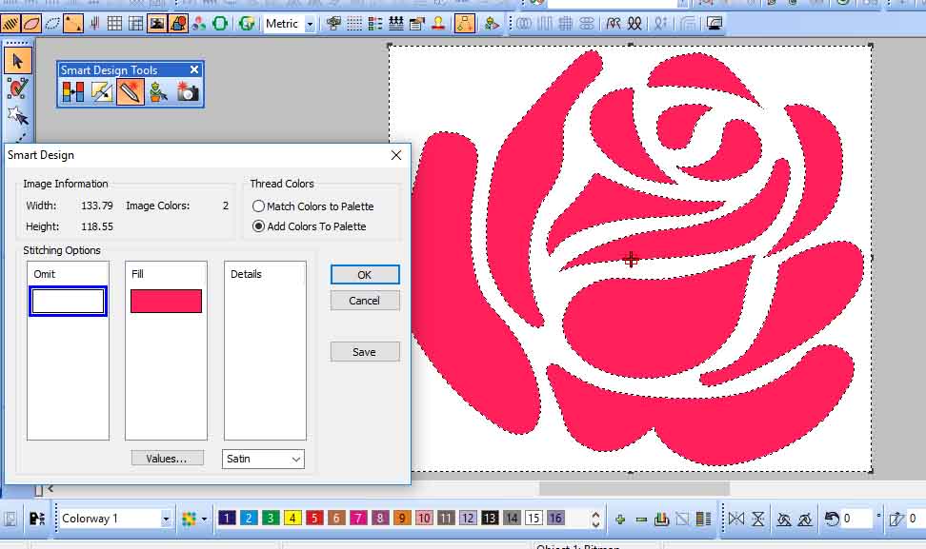The width and height of the screenshot is (926, 549).
Task: Open the Values dialog under Stitching Options
Action: coord(167,458)
